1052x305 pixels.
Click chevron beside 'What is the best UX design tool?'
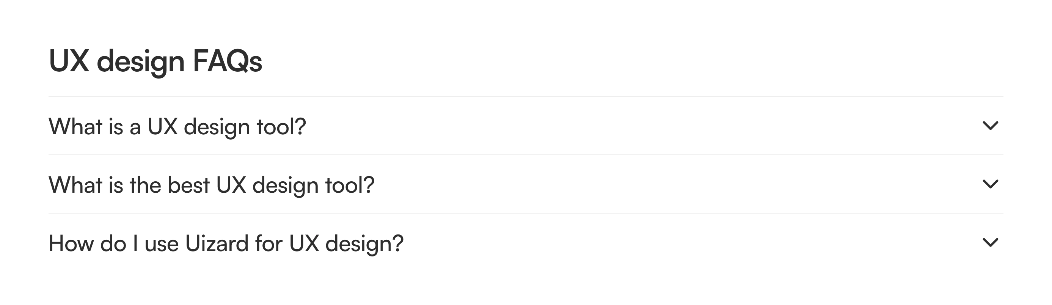tap(990, 184)
